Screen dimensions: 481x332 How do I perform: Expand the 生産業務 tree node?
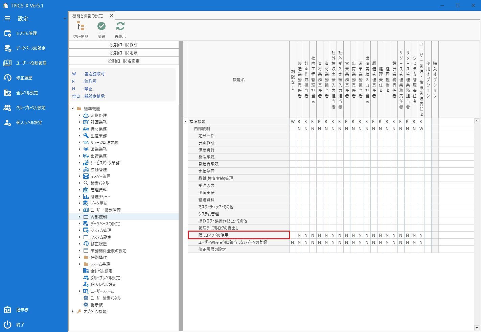pyautogui.click(x=79, y=136)
